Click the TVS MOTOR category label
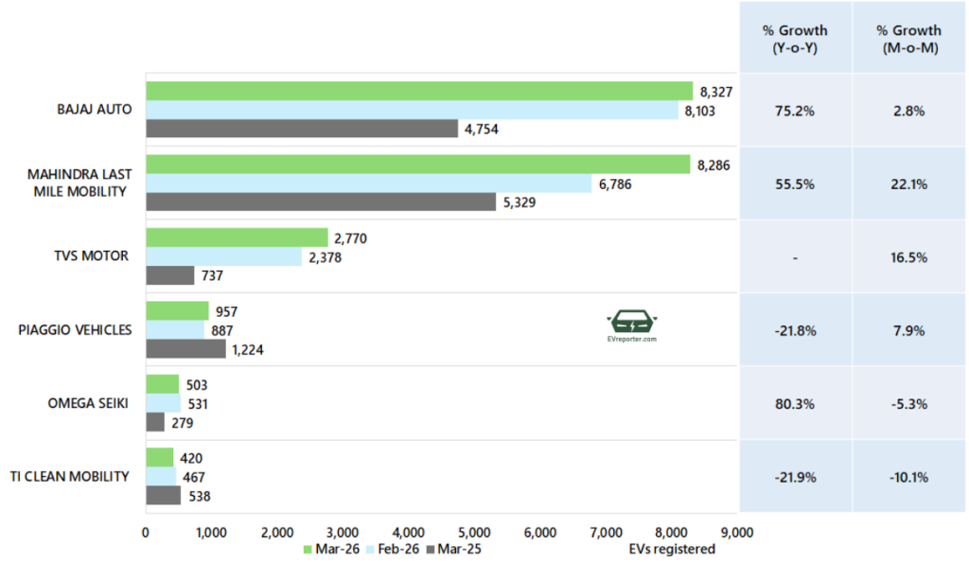This screenshot has height=562, width=969. coord(94,256)
